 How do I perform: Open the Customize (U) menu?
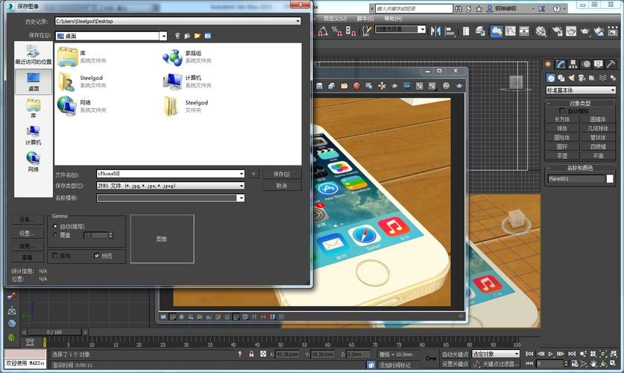[x=335, y=19]
